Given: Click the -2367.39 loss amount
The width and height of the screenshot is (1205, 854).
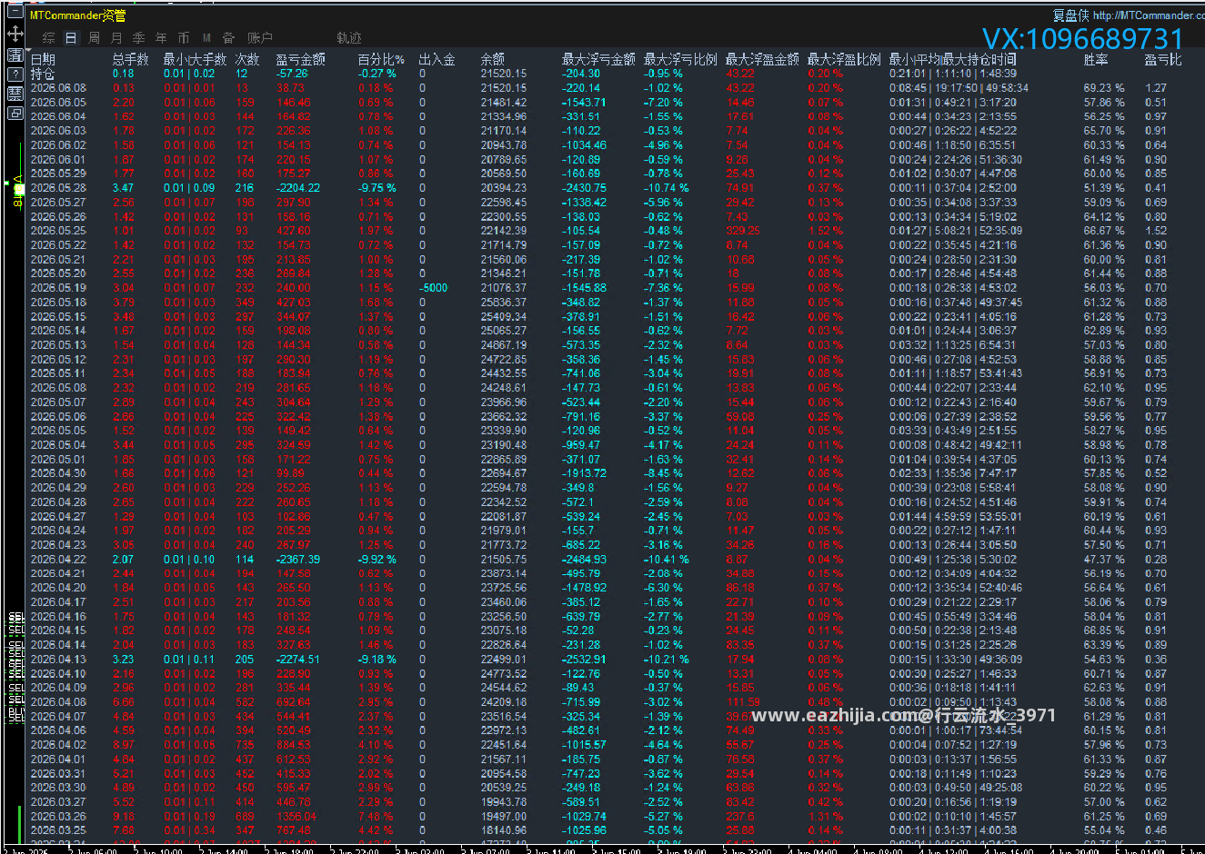Looking at the screenshot, I should pyautogui.click(x=298, y=560).
